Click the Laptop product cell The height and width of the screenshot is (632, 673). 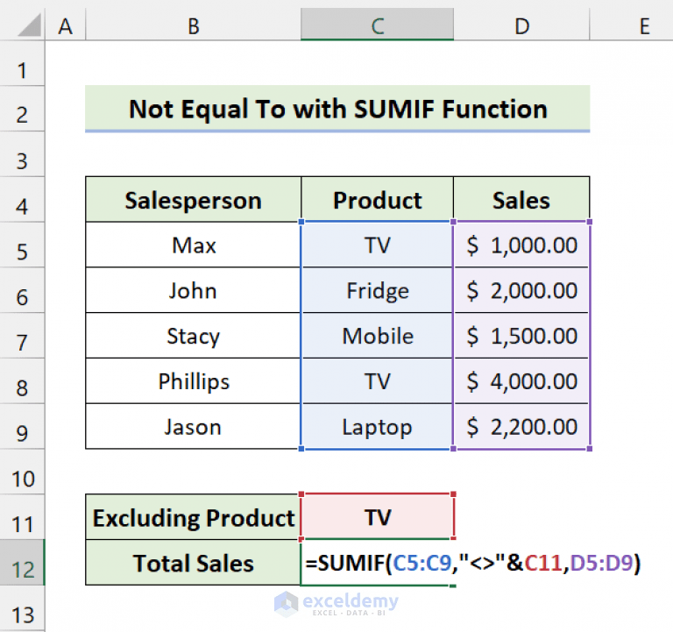pyautogui.click(x=378, y=427)
